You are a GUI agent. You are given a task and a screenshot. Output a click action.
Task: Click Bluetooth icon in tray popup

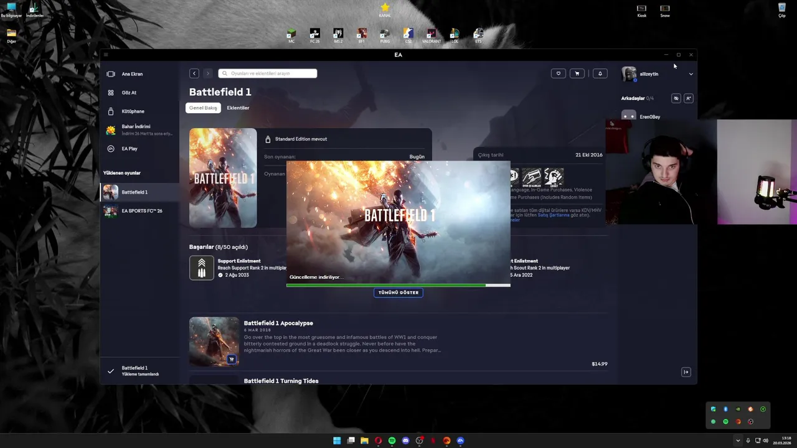725,409
